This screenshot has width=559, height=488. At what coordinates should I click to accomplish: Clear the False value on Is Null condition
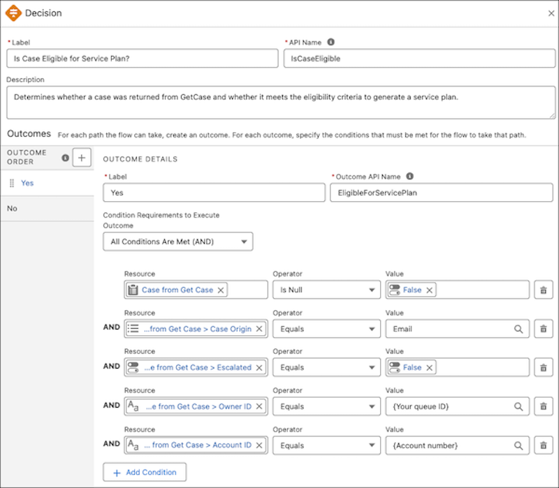pyautogui.click(x=430, y=290)
